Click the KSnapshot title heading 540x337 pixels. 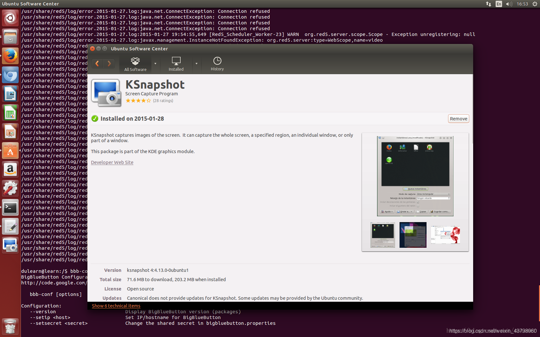point(155,85)
